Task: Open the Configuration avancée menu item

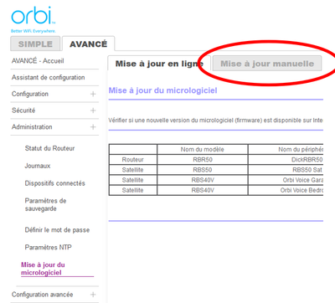Action: pos(42,295)
